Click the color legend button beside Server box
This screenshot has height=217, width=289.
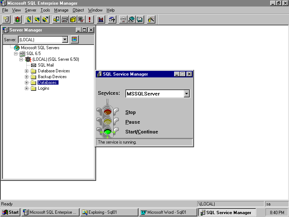74,39
